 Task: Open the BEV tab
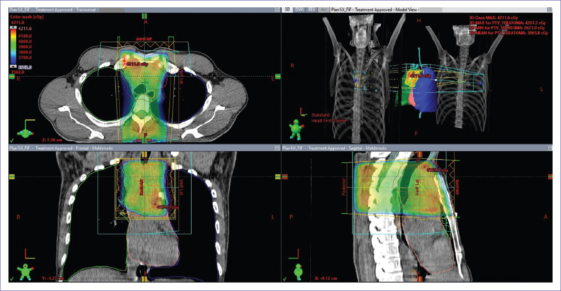312,9
